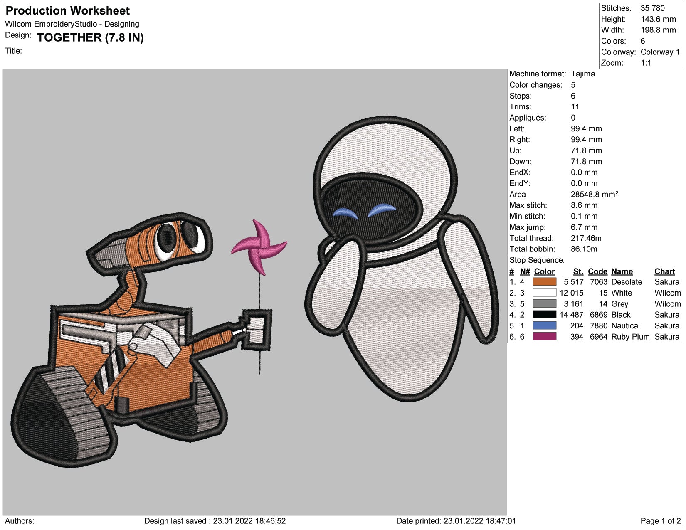The image size is (686, 530).
Task: Click the total thread value '217.46m'
Action: (x=586, y=238)
